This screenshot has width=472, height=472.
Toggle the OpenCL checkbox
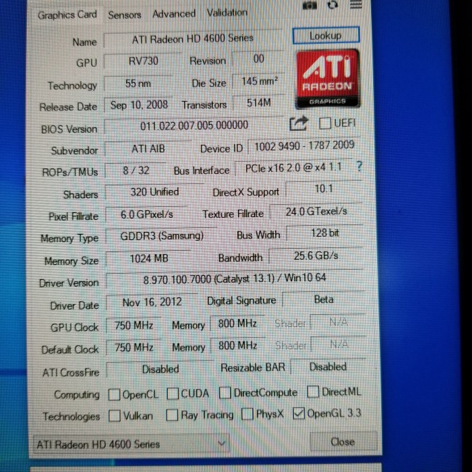tap(114, 394)
